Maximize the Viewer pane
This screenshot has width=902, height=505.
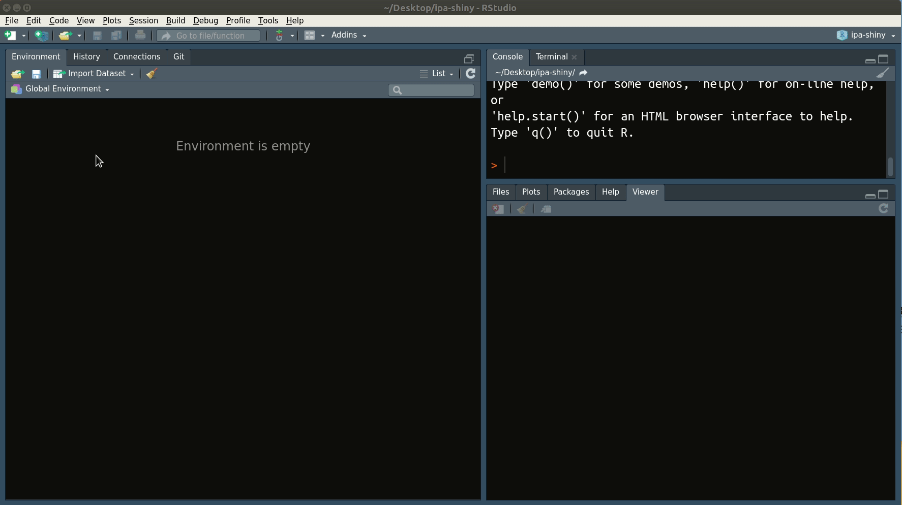click(884, 194)
